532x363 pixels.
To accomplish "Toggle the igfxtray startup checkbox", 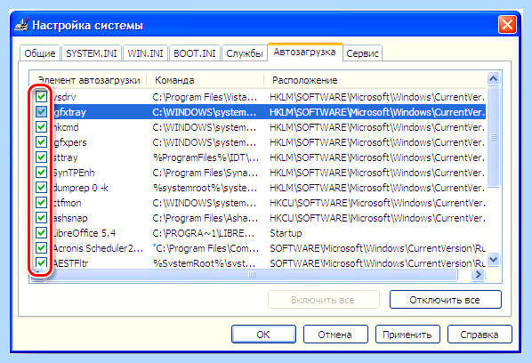I will click(x=42, y=111).
